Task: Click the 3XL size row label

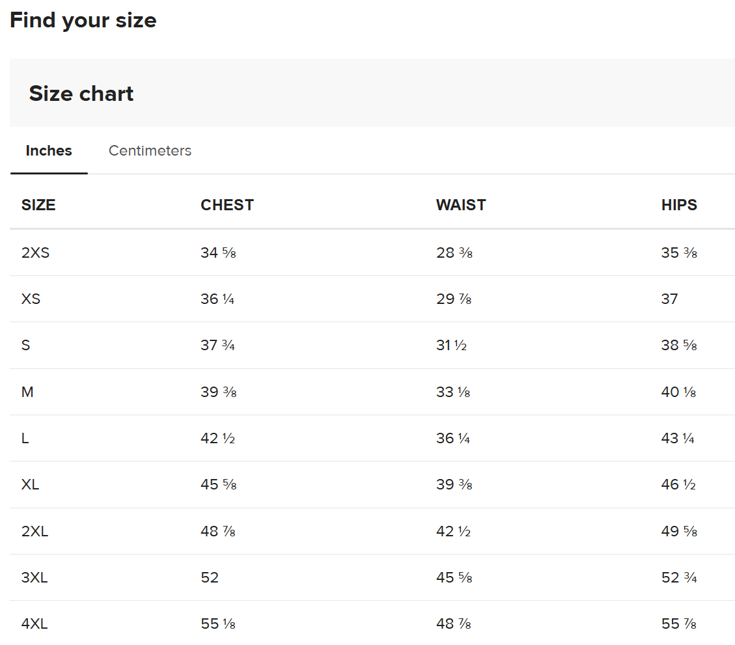Action: click(35, 577)
